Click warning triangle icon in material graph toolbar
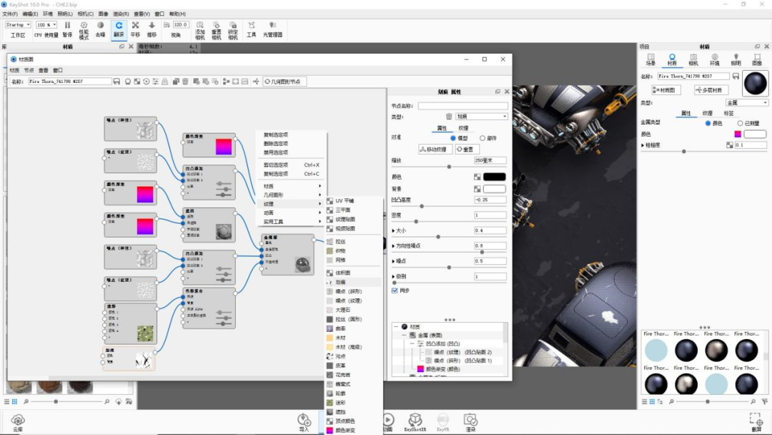772x435 pixels. (165, 82)
